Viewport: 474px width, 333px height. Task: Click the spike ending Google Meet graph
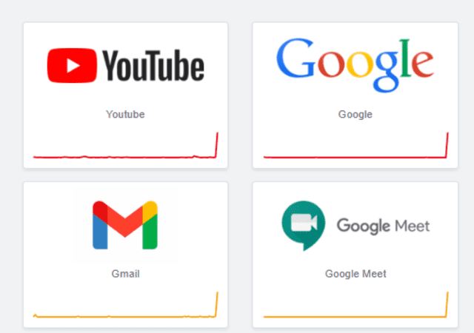[x=447, y=305]
